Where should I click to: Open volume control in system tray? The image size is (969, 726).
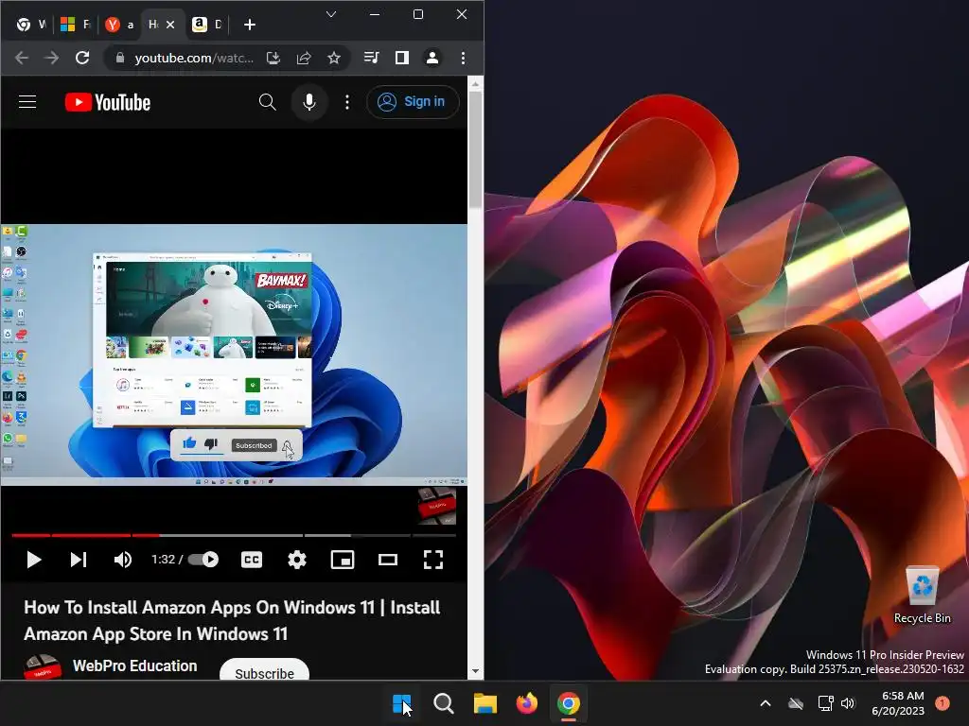tap(848, 703)
